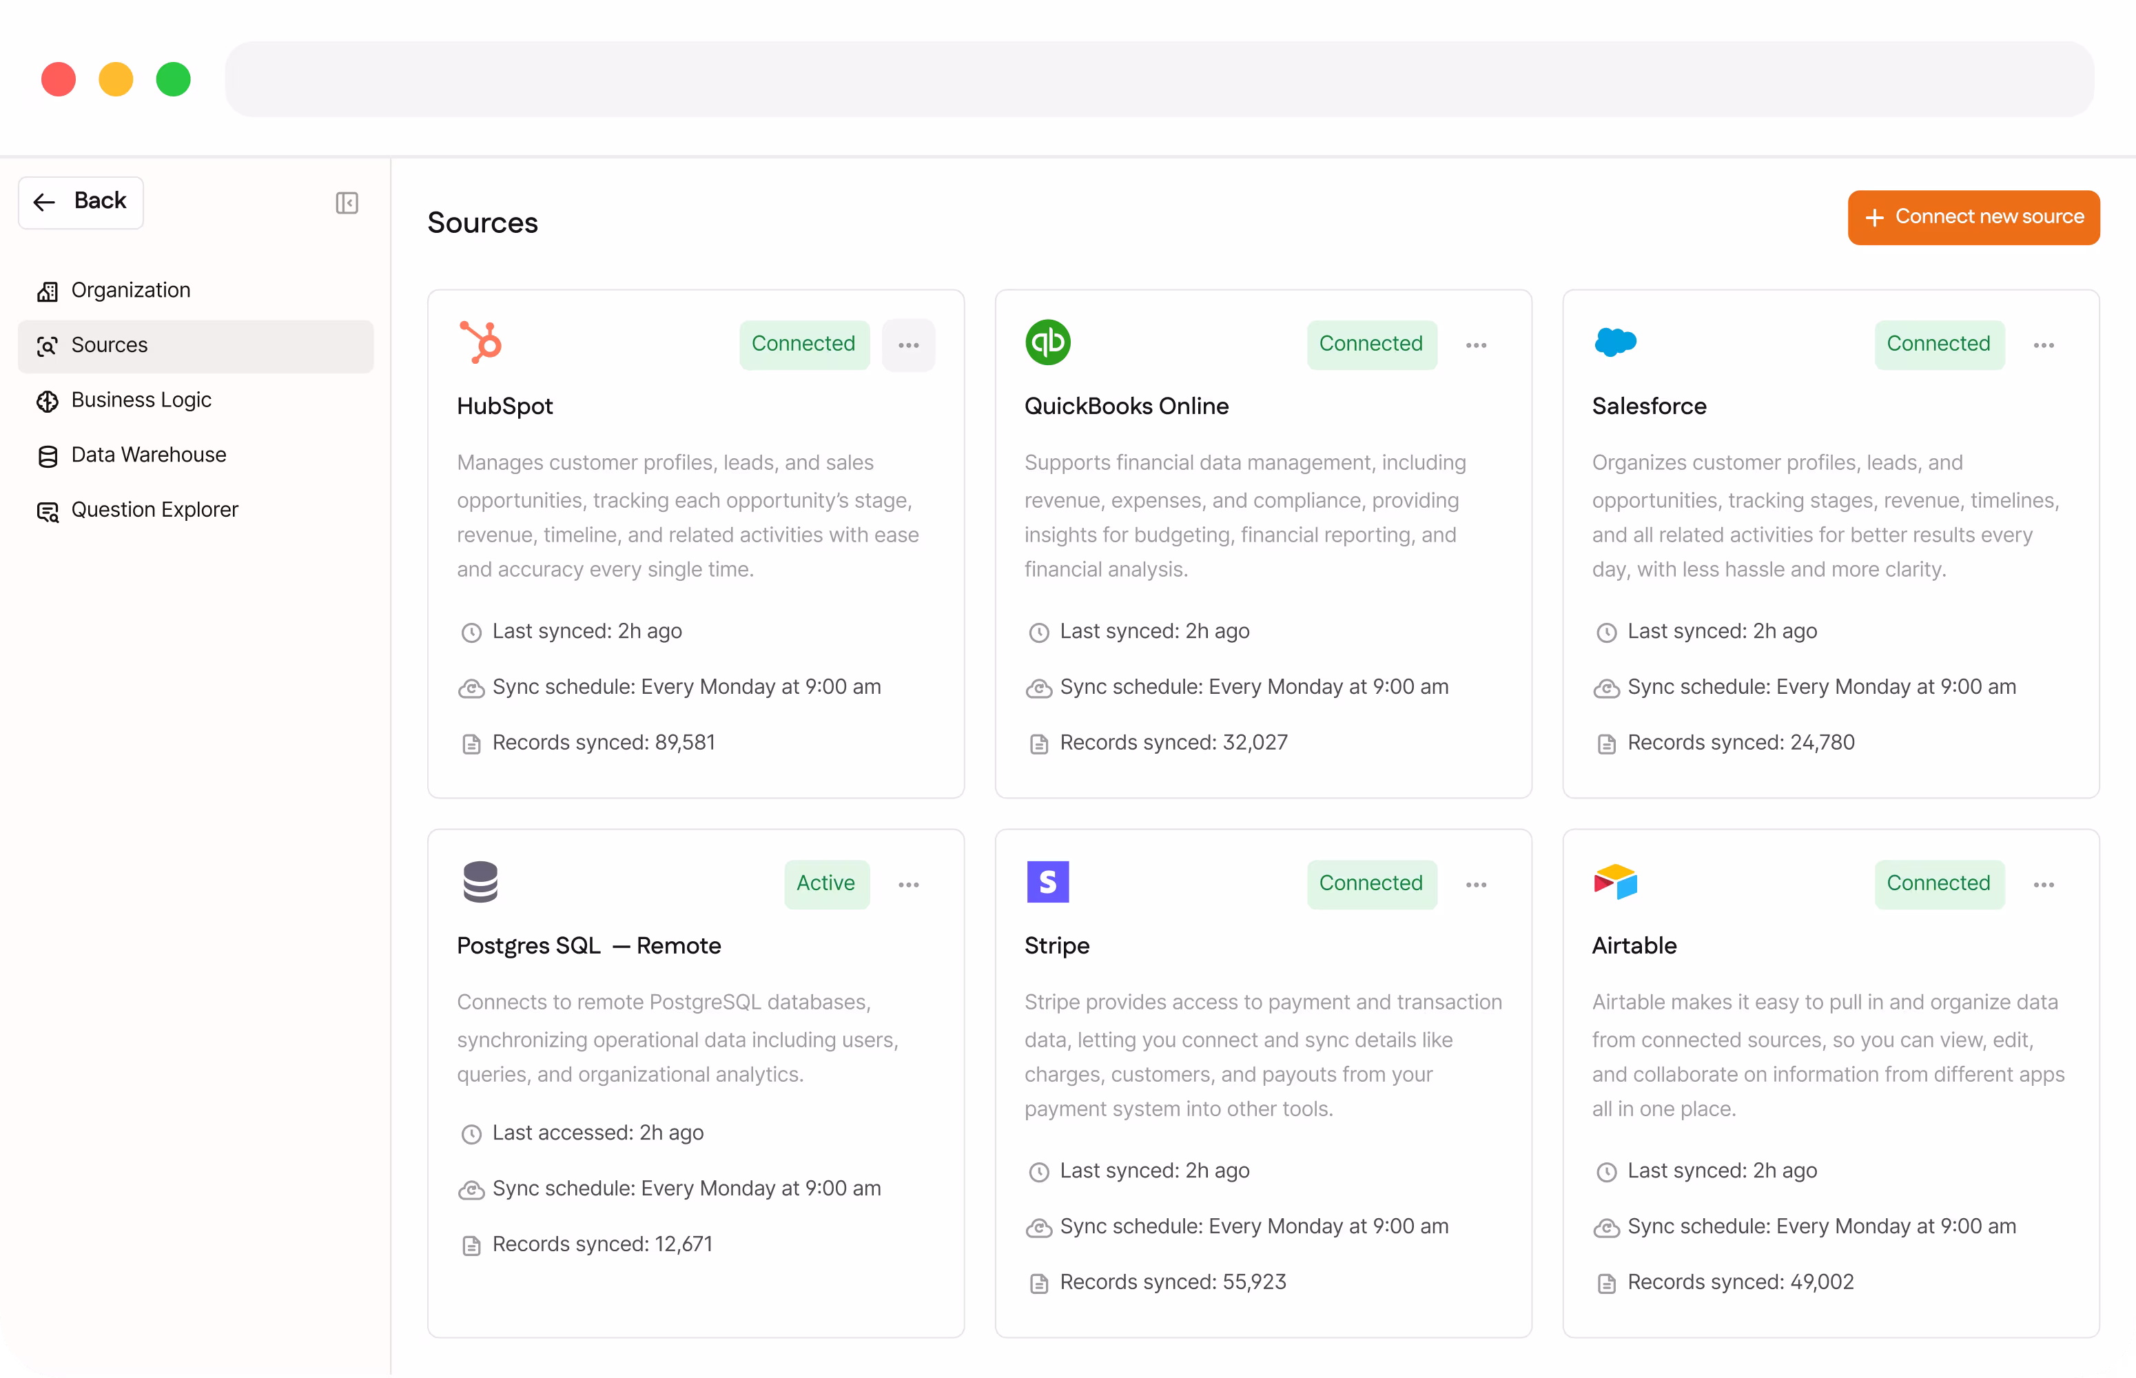The height and width of the screenshot is (1378, 2136).
Task: Click the Stripe card title
Action: pos(1057,946)
